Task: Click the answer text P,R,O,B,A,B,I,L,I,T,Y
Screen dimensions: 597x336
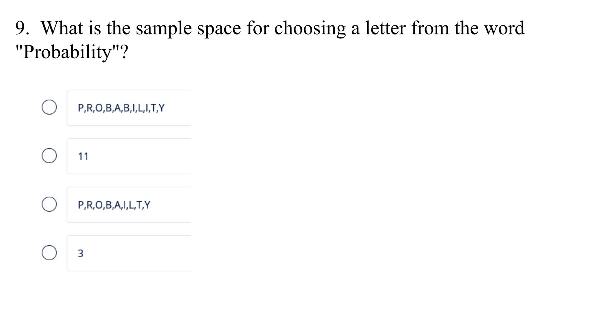Action: [121, 108]
